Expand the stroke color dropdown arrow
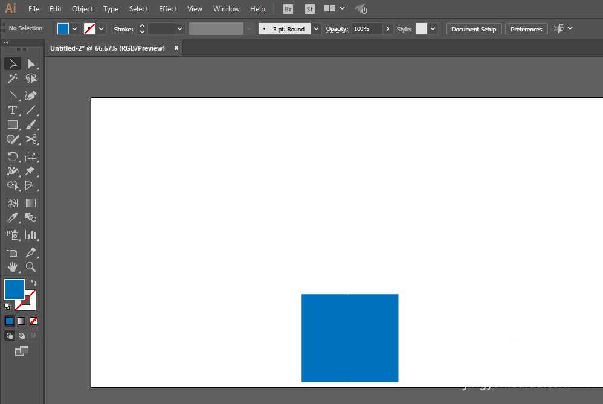This screenshot has width=603, height=404. (101, 29)
